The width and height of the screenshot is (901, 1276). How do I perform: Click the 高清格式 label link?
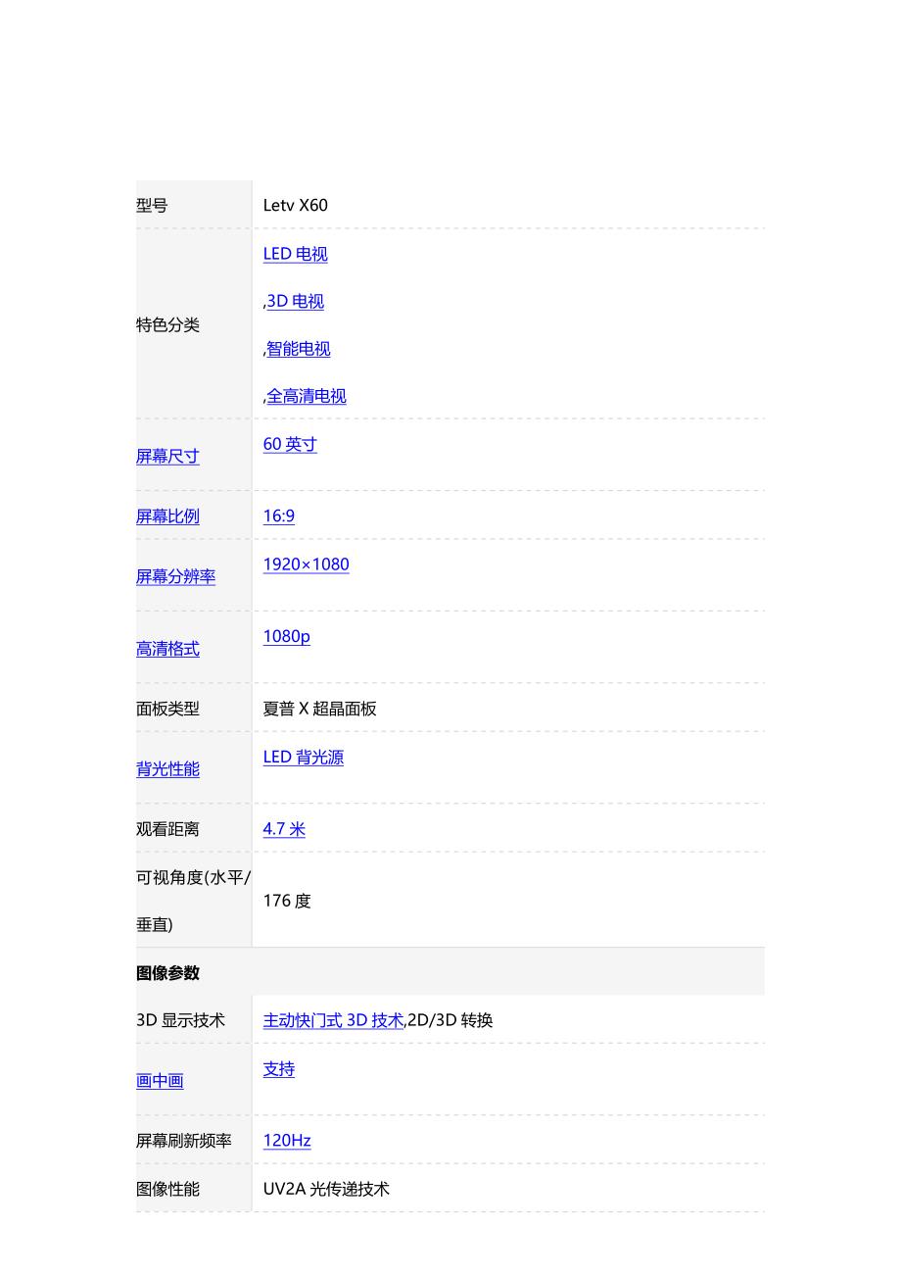tap(167, 649)
